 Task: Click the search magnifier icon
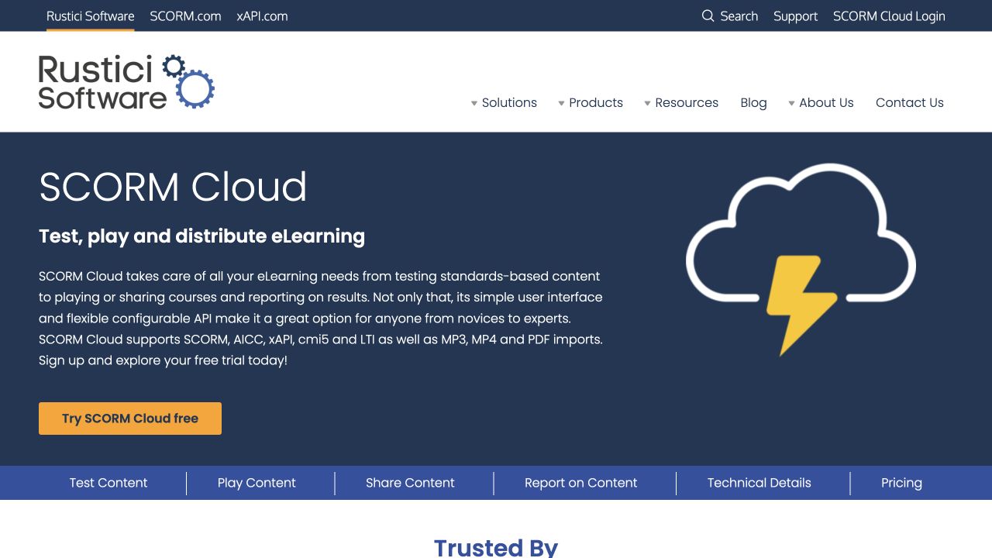pos(708,16)
